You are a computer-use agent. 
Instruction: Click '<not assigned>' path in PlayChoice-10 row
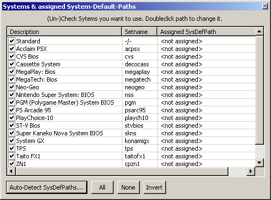pos(181,118)
